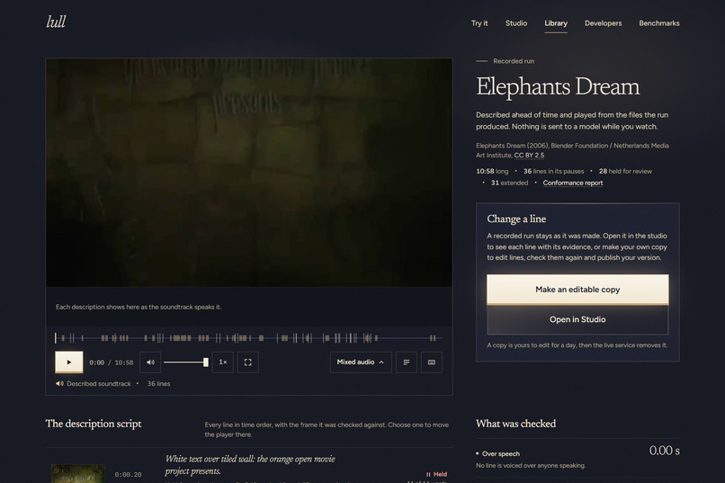Play the Elephants Dream recording
The height and width of the screenshot is (483, 725).
(69, 362)
